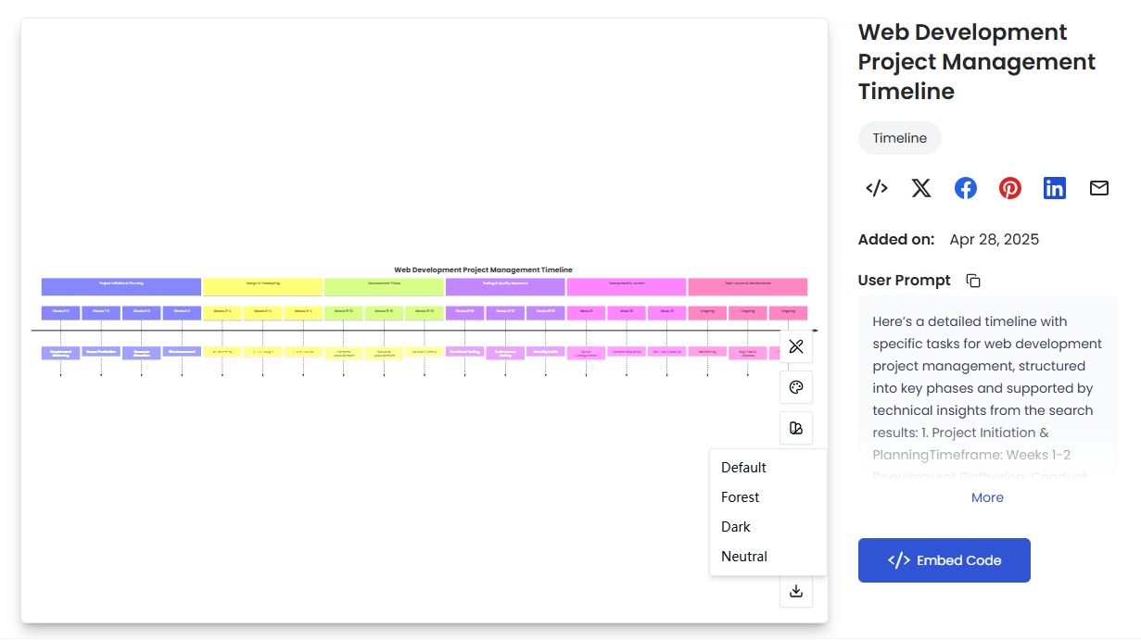Switch to the Dark theme
The width and height of the screenshot is (1141, 640).
736,527
